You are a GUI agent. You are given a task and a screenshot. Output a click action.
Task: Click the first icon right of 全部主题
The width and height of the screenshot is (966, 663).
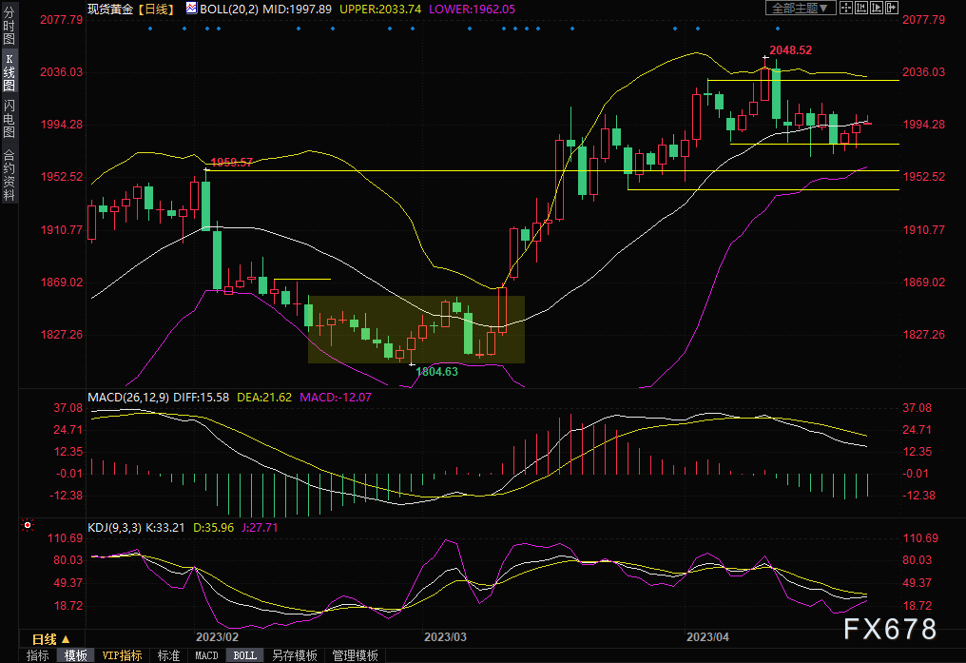[x=845, y=9]
